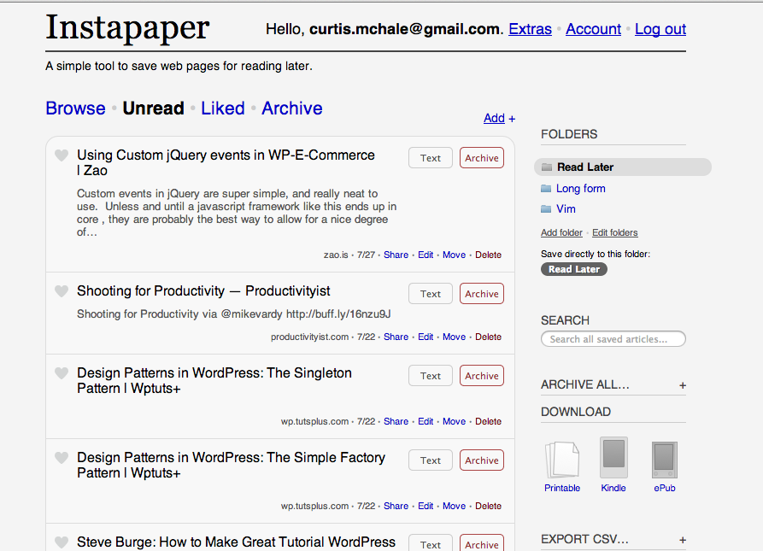Focus the Search all saved articles field

coord(613,339)
